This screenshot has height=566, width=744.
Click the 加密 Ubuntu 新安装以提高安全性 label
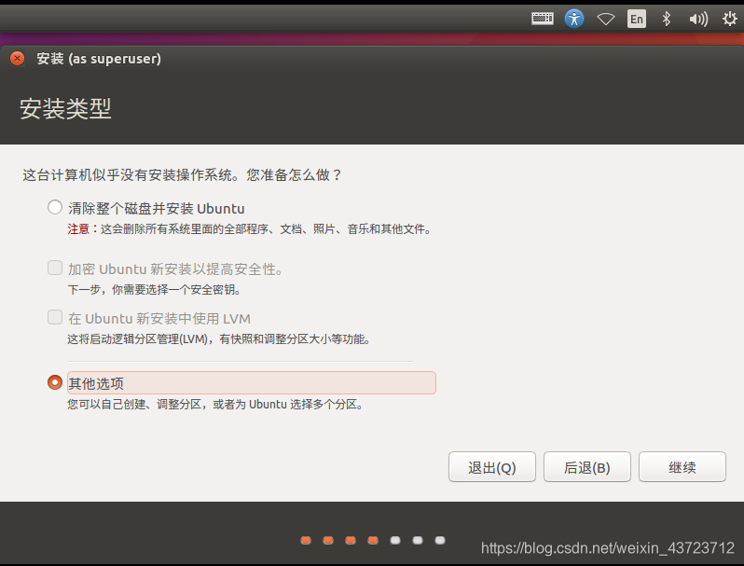click(175, 269)
